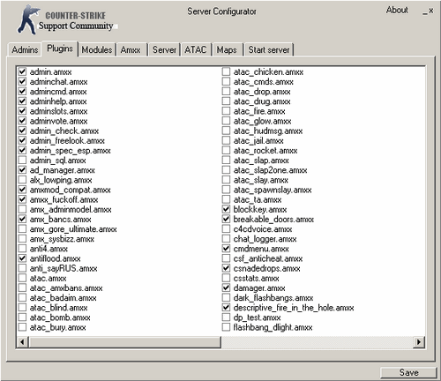
Task: Check atac_blind.amxx checkbox
Action: [x=22, y=308]
